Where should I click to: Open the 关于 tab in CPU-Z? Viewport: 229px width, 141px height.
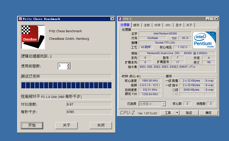pos(189,25)
